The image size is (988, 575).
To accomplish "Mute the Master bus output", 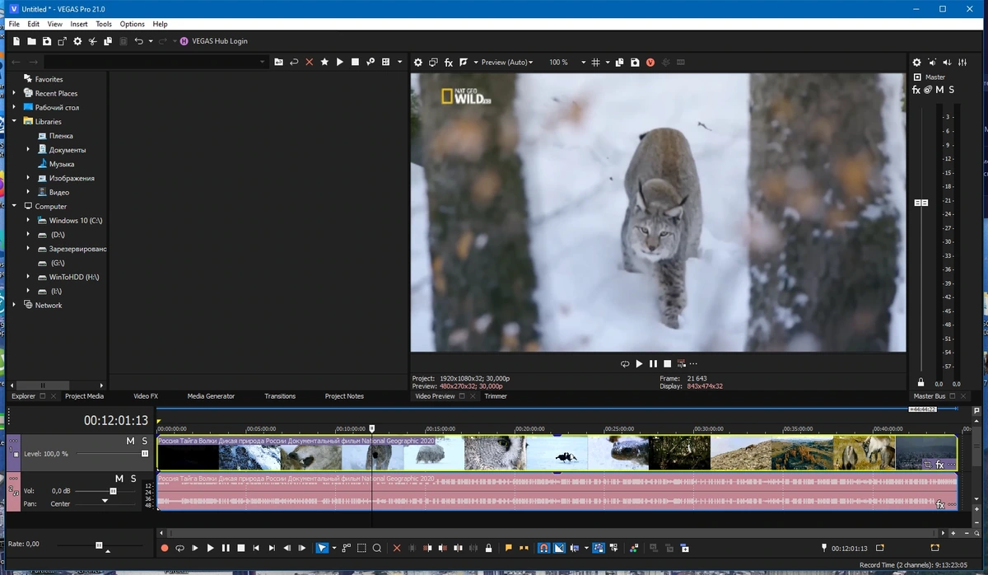I will point(940,90).
